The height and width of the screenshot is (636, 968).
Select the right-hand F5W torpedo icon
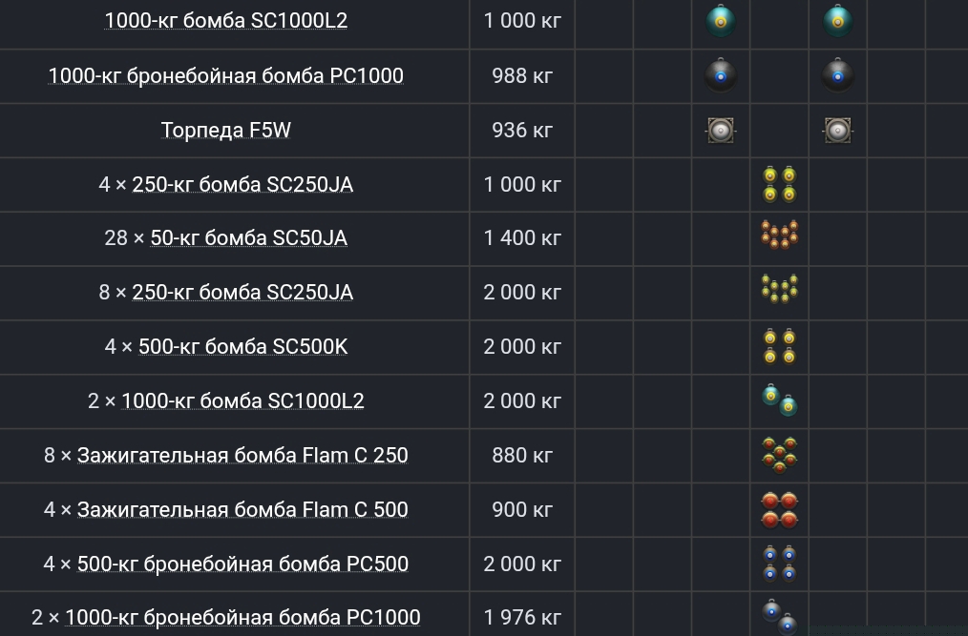837,130
